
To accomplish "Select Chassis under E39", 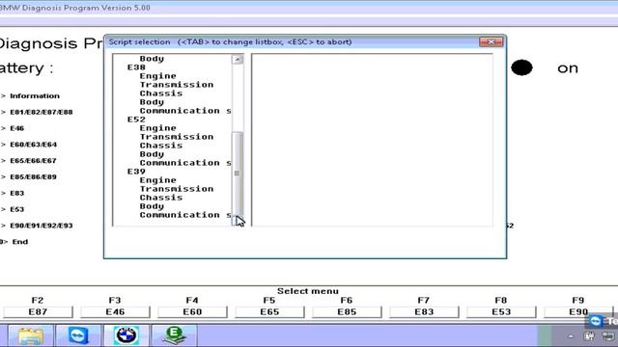I will coord(161,198).
